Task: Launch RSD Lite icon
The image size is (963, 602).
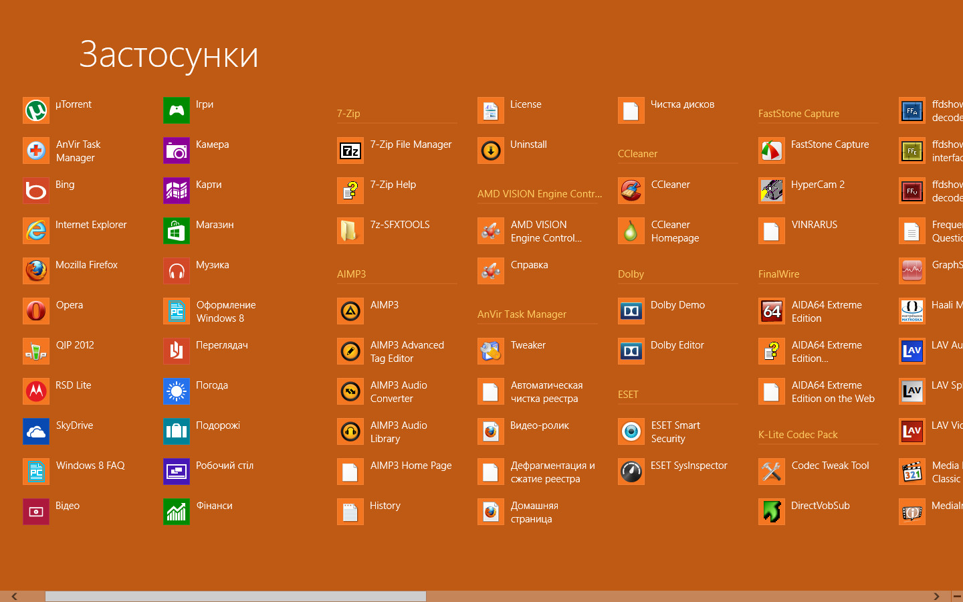Action: tap(36, 391)
